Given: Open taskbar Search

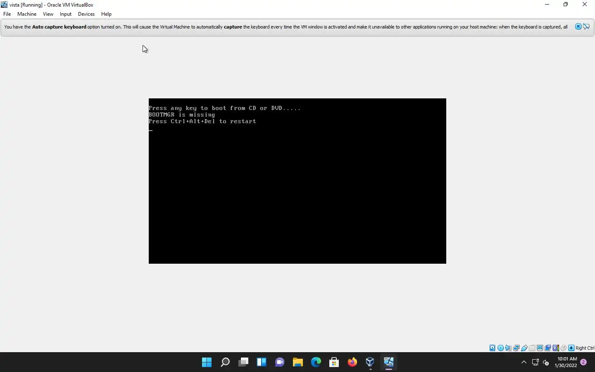Looking at the screenshot, I should pos(225,362).
